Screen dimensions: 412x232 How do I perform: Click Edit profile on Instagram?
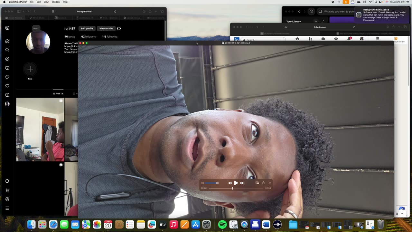87,28
